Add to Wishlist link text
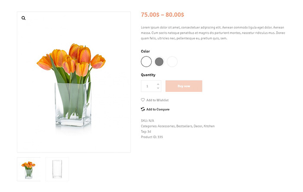Image resolution: width=303 pixels, height=192 pixels. click(x=157, y=100)
